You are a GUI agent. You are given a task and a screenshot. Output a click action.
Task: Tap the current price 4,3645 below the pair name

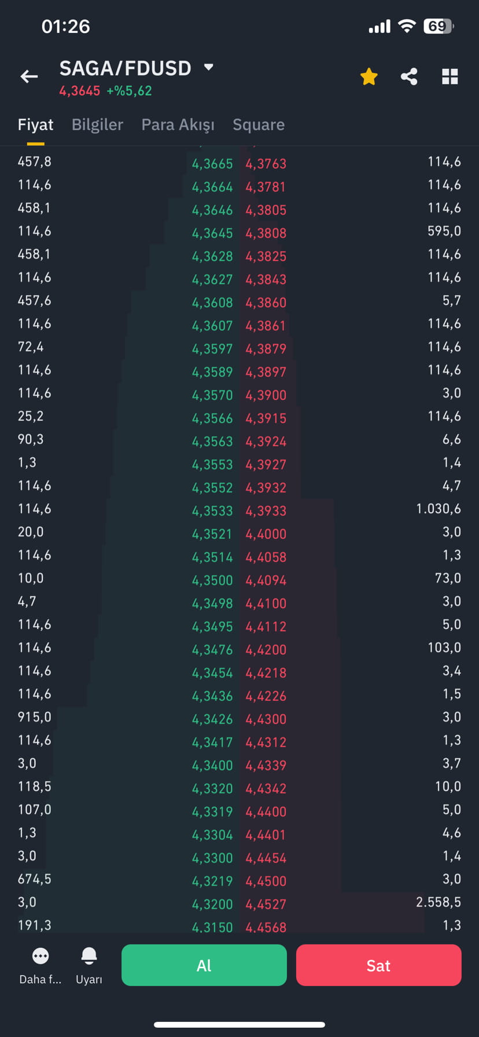pos(80,91)
